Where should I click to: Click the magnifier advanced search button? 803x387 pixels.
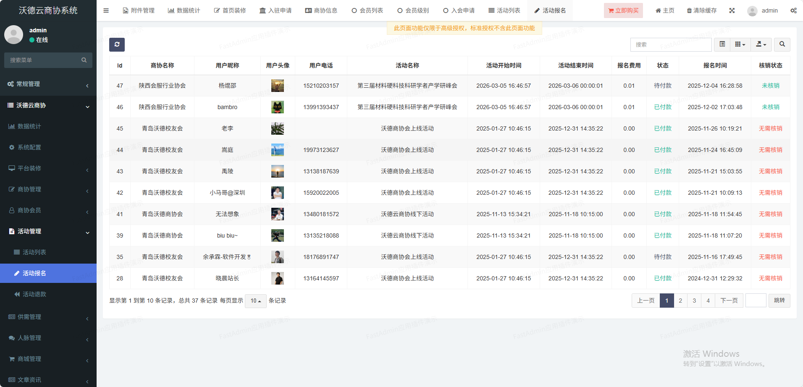tap(782, 44)
